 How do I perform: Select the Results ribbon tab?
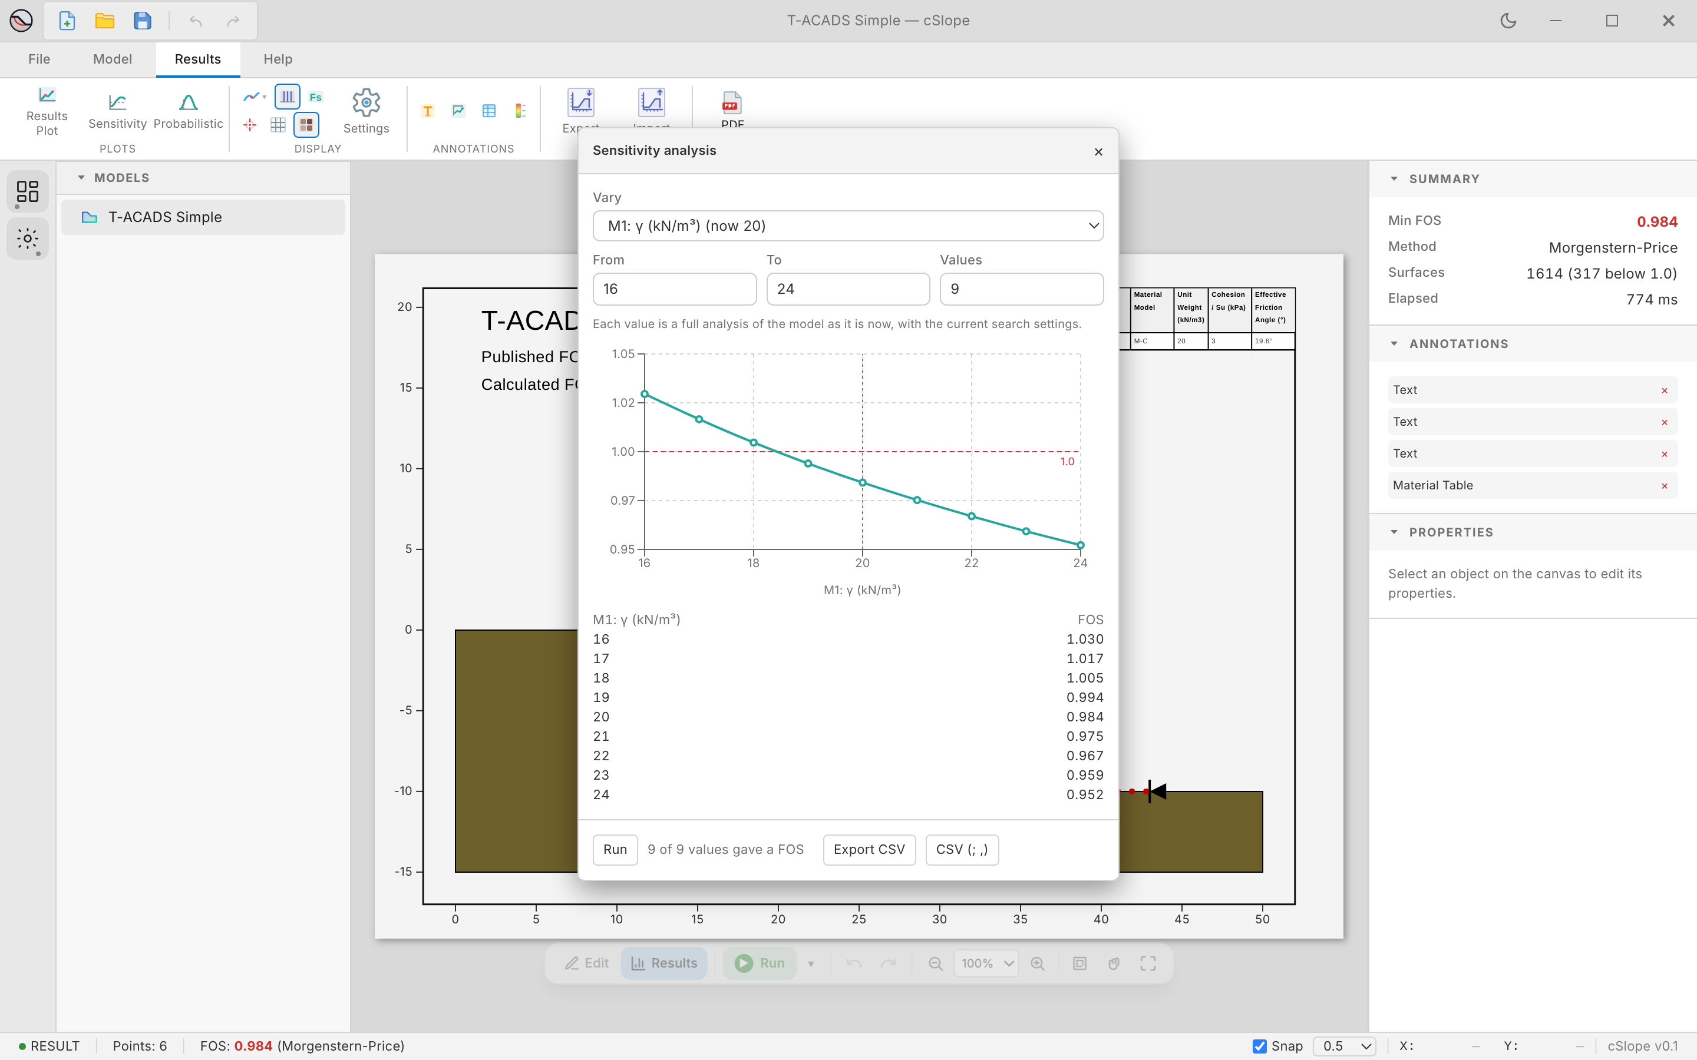(x=198, y=59)
